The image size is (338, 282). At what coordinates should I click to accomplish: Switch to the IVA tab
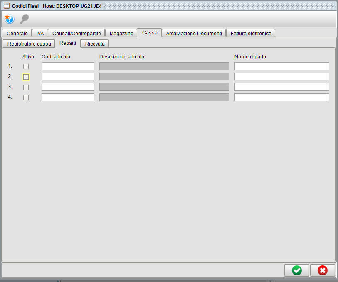tap(40, 33)
